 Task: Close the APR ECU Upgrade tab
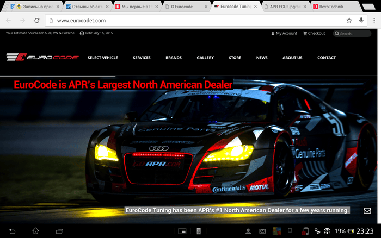coord(305,7)
